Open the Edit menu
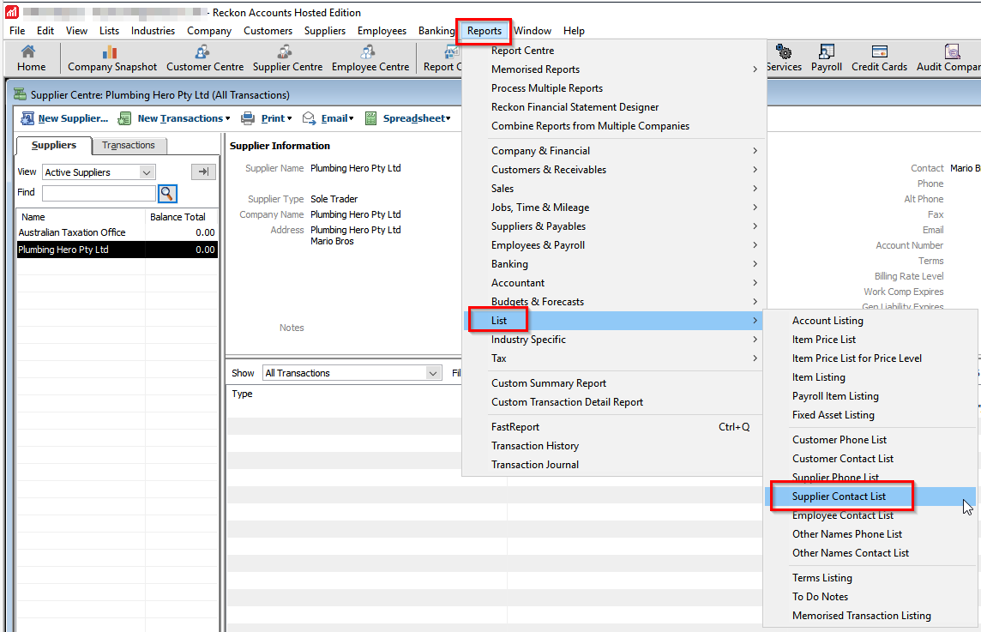This screenshot has width=981, height=632. (45, 31)
